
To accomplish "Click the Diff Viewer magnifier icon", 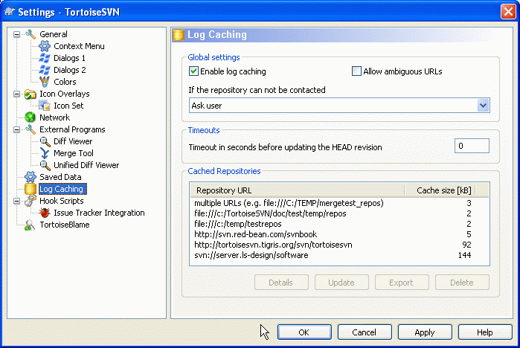I will tap(45, 141).
